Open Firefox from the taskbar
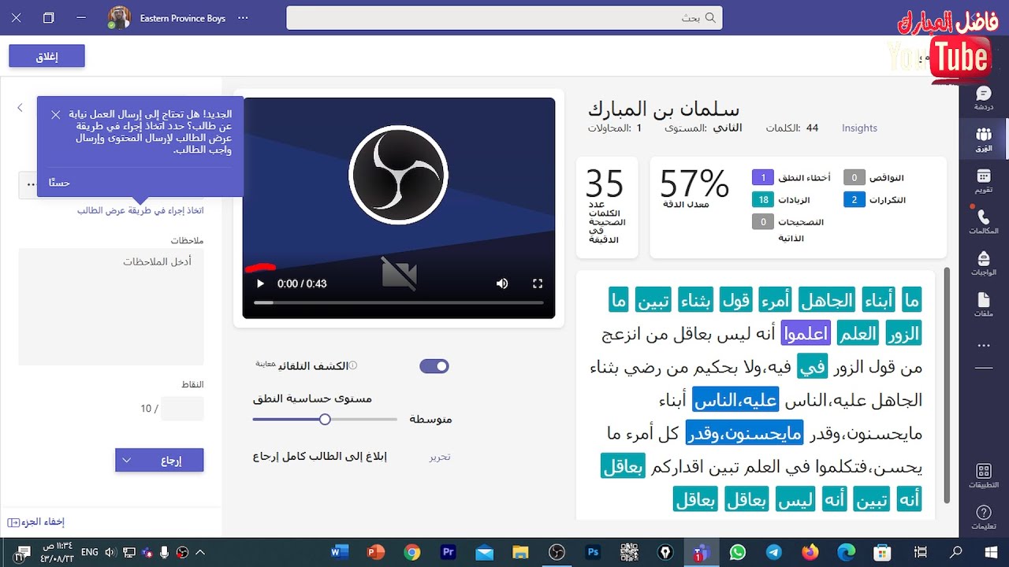 [x=810, y=552]
